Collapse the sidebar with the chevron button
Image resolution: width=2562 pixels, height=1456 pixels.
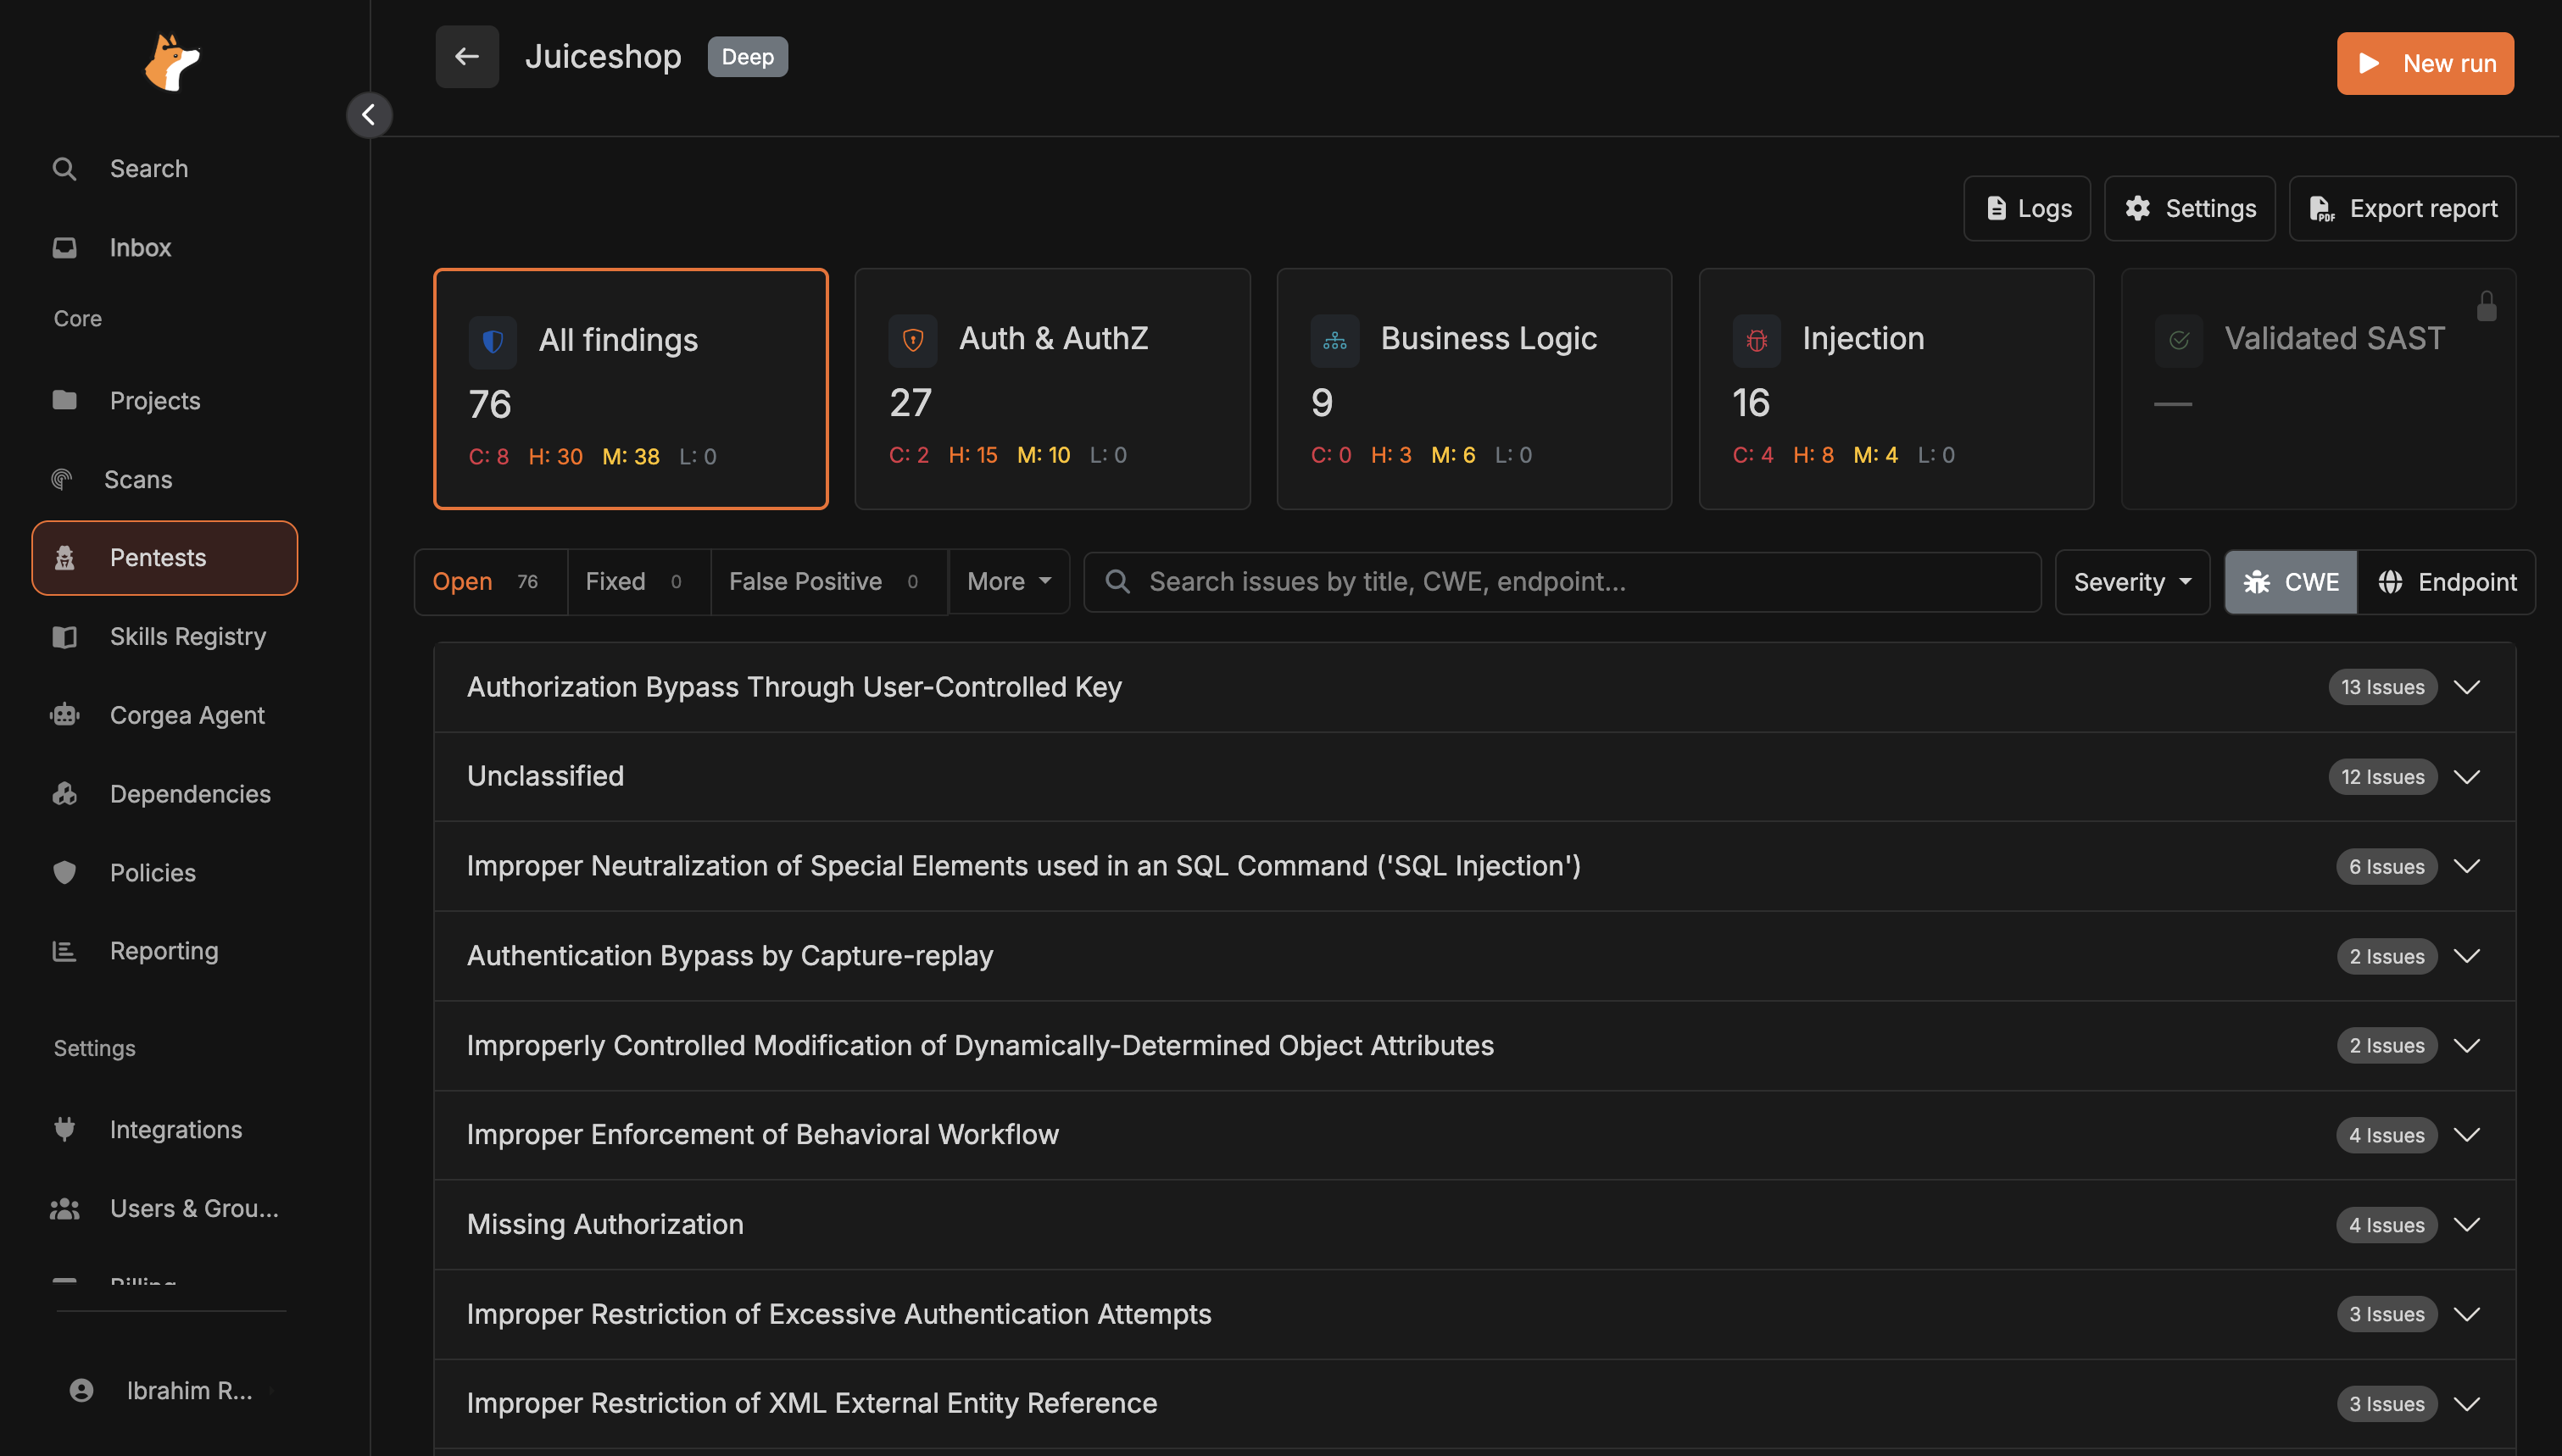[x=369, y=115]
